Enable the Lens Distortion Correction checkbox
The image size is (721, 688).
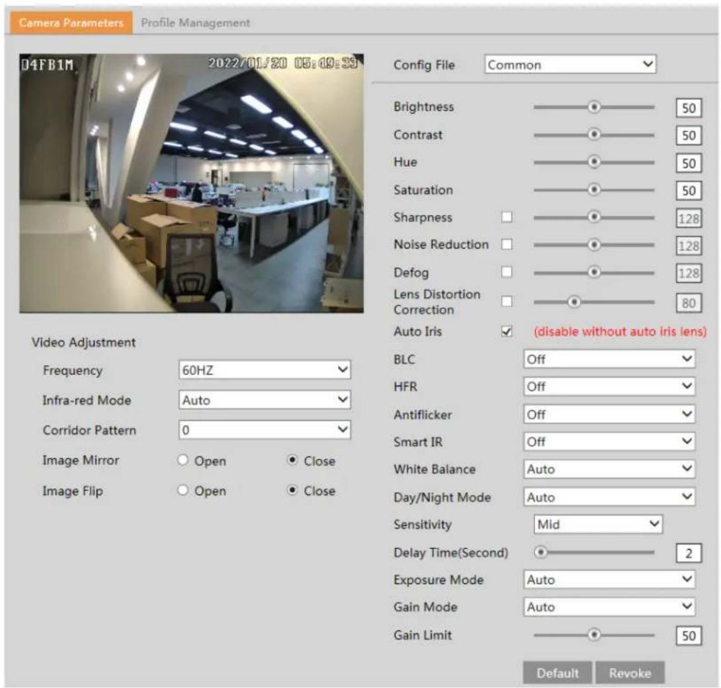tap(507, 301)
